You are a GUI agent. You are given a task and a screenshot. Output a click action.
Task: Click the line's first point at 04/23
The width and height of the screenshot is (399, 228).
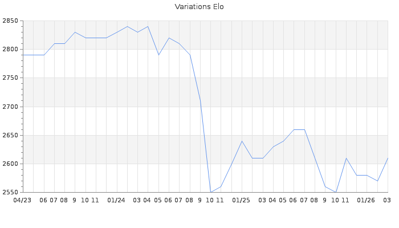[23, 55]
